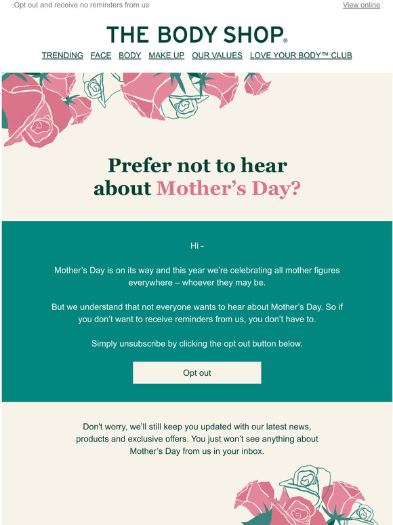The width and height of the screenshot is (393, 525).
Task: Open the FACE navigation link
Action: coord(101,55)
